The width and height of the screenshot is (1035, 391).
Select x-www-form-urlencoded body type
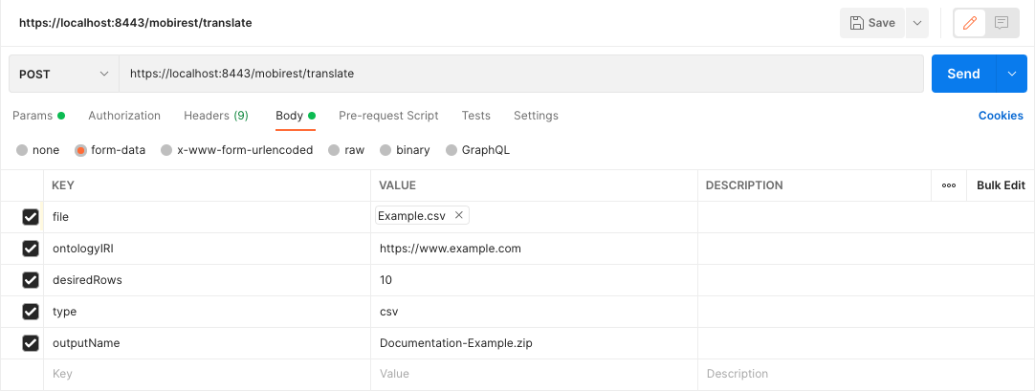pos(237,150)
